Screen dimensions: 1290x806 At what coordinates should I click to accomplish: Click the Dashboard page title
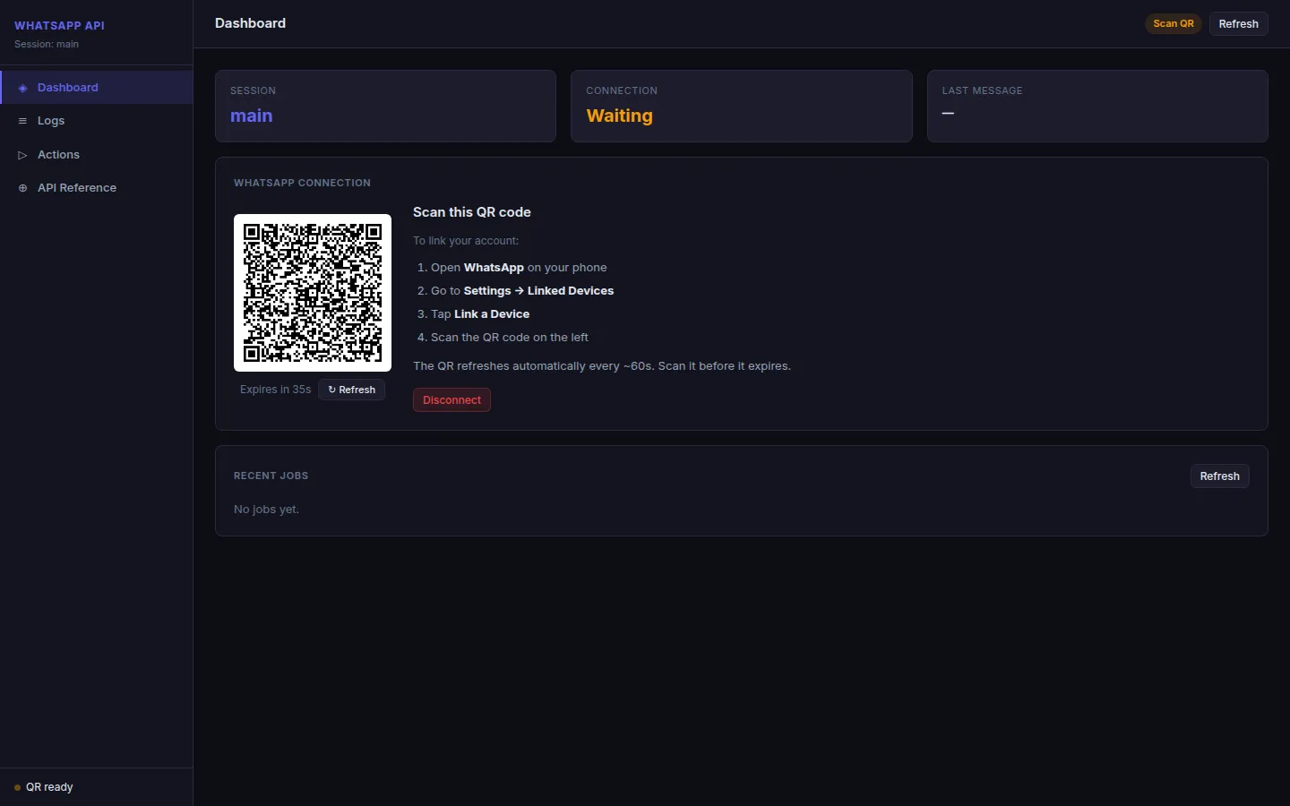[x=250, y=23]
